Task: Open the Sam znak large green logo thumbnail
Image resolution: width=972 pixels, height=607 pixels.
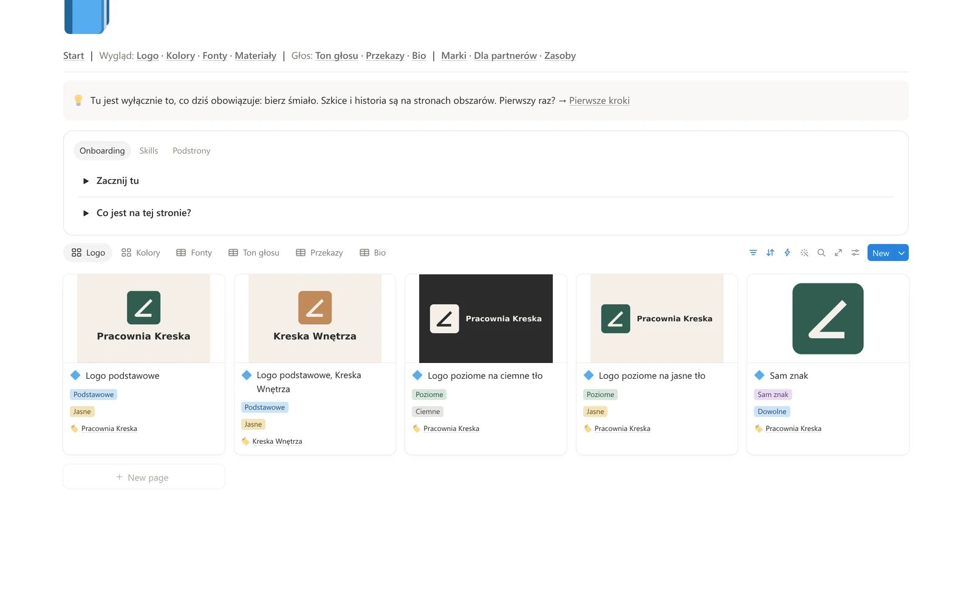Action: click(828, 319)
